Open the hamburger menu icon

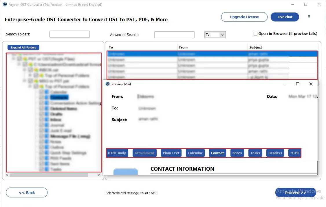tap(309, 17)
